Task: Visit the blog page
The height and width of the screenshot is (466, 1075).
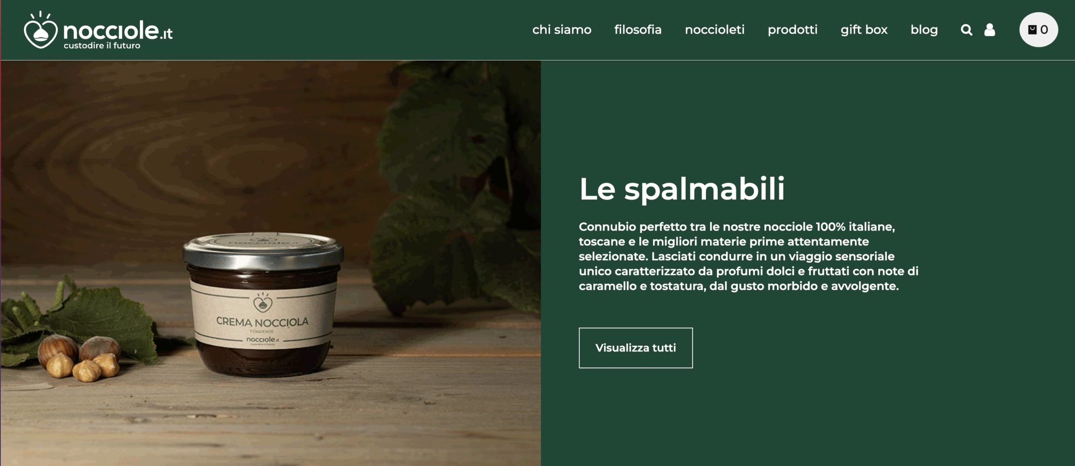Action: (x=924, y=30)
